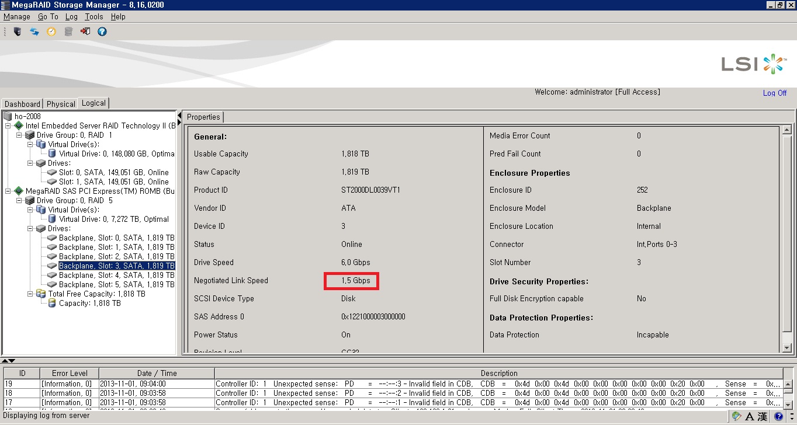This screenshot has height=425, width=797.
Task: Click the Slot 0 SATA 149,051 GB drive icon
Action: tap(52, 172)
